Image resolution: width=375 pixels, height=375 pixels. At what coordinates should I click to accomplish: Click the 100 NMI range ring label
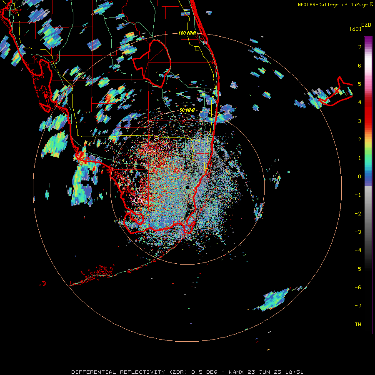point(187,33)
